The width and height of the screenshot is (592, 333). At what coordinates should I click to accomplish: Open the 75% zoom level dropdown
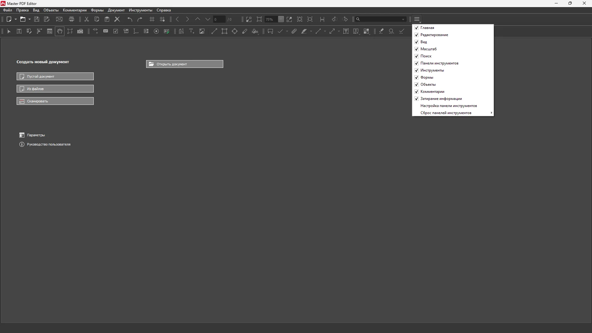281,19
